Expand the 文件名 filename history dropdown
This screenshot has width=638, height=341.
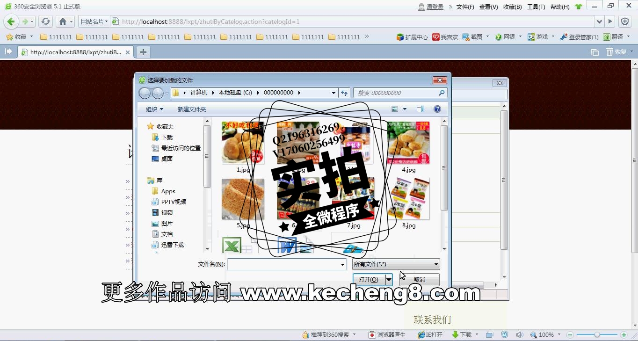click(343, 265)
